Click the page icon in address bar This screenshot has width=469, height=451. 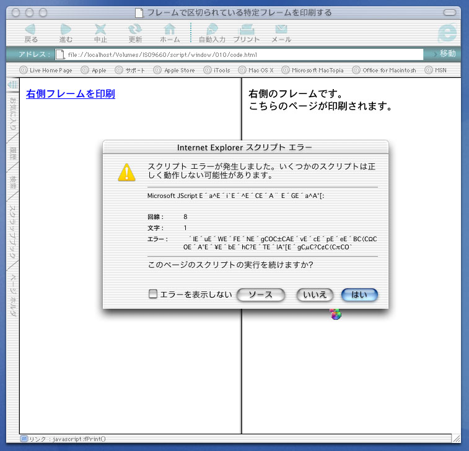(60, 54)
